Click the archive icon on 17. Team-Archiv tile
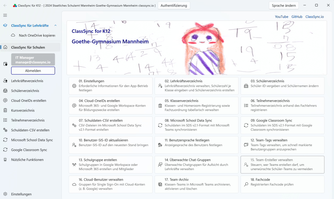The height and width of the screenshot is (199, 334). point(160,184)
